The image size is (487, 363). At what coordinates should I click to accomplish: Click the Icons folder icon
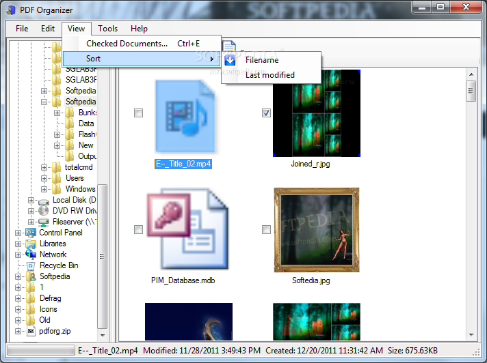(x=30, y=309)
